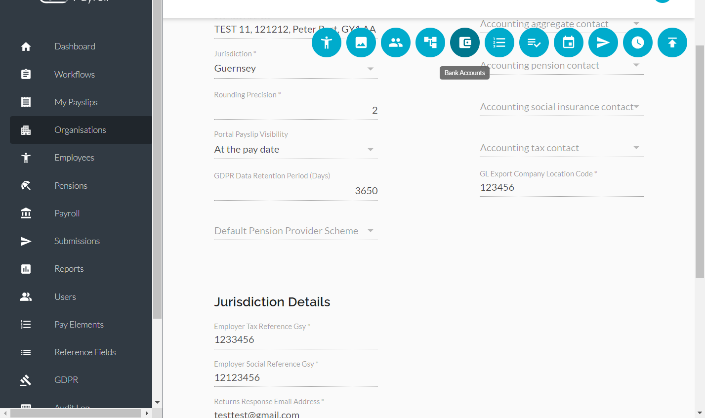
Task: Click the numbered list circular icon
Action: [x=499, y=42]
